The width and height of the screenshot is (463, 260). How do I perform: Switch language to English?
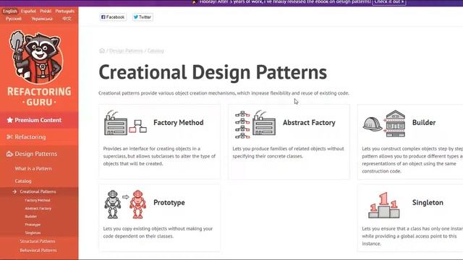[10, 11]
